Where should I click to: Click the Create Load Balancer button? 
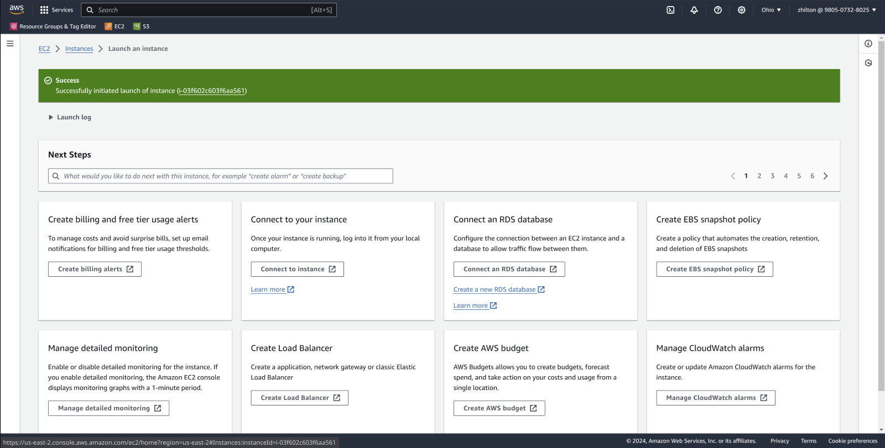tap(300, 398)
